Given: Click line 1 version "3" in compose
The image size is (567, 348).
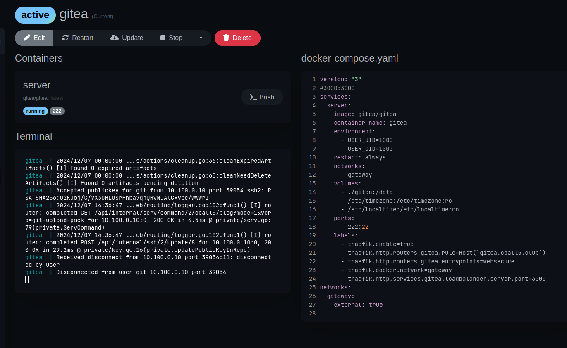Looking at the screenshot, I should coord(341,79).
